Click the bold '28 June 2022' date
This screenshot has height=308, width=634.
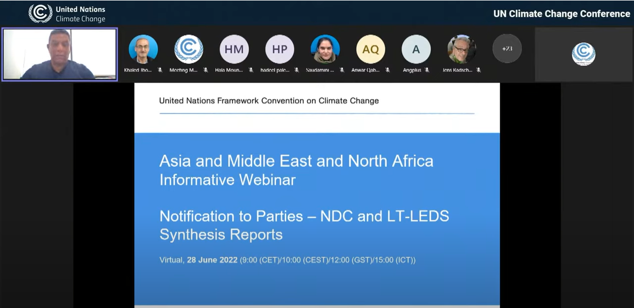pos(212,260)
